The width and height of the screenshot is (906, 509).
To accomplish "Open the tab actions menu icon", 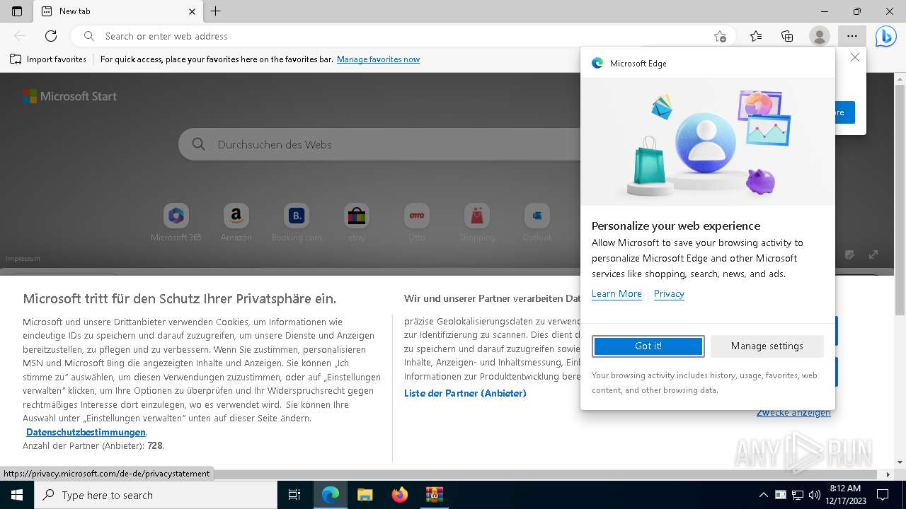I will pos(17,11).
